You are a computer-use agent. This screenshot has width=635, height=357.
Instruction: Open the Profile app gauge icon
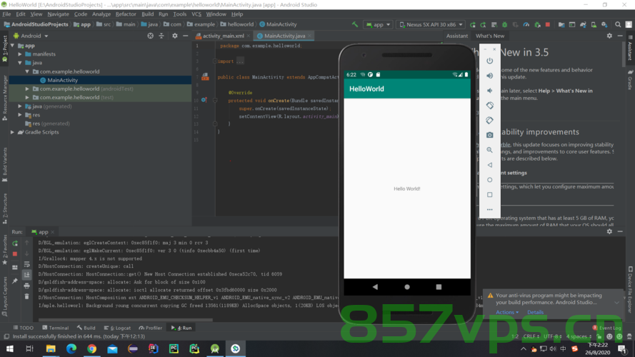point(526,25)
